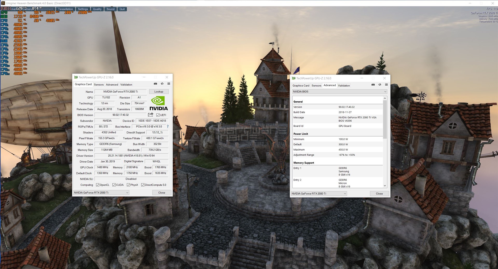Viewport: 498px width, 269px height.
Task: Select Graphics Card tab in right GPU-Z window
Action: [301, 86]
